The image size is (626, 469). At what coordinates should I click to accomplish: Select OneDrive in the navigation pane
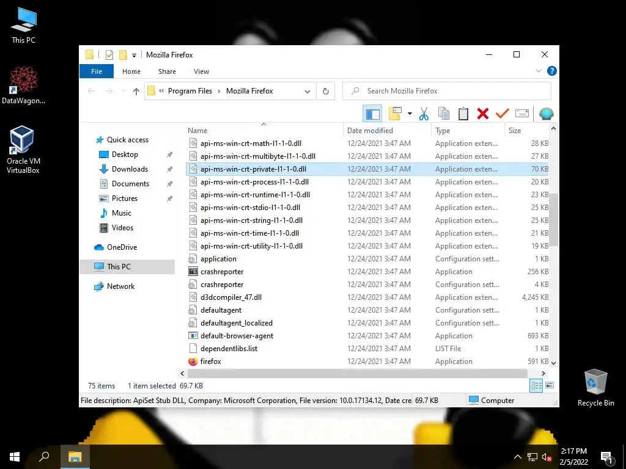tap(122, 247)
